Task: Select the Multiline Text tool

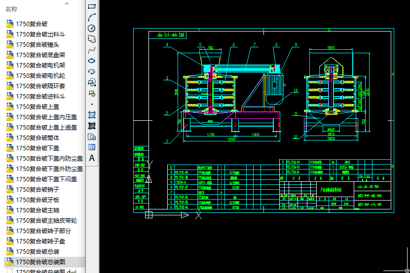Action: click(92, 158)
